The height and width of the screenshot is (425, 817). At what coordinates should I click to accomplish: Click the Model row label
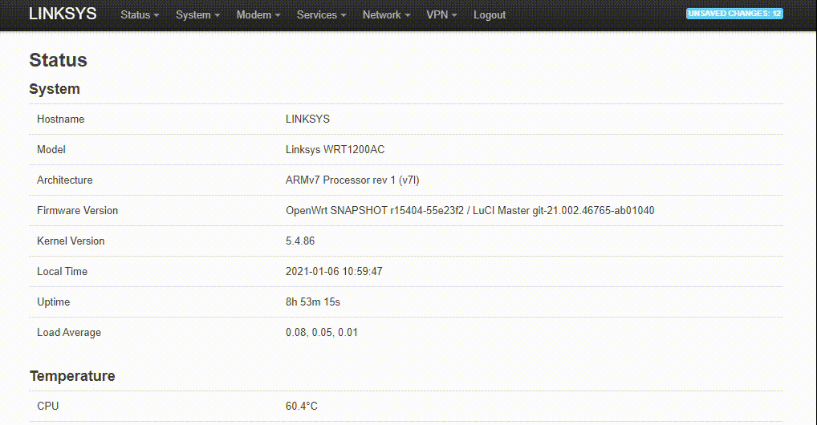51,149
